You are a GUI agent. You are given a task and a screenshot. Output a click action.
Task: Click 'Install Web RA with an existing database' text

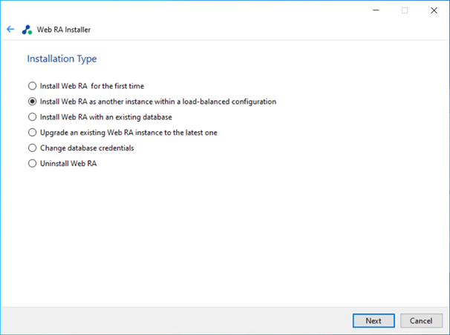click(x=106, y=117)
